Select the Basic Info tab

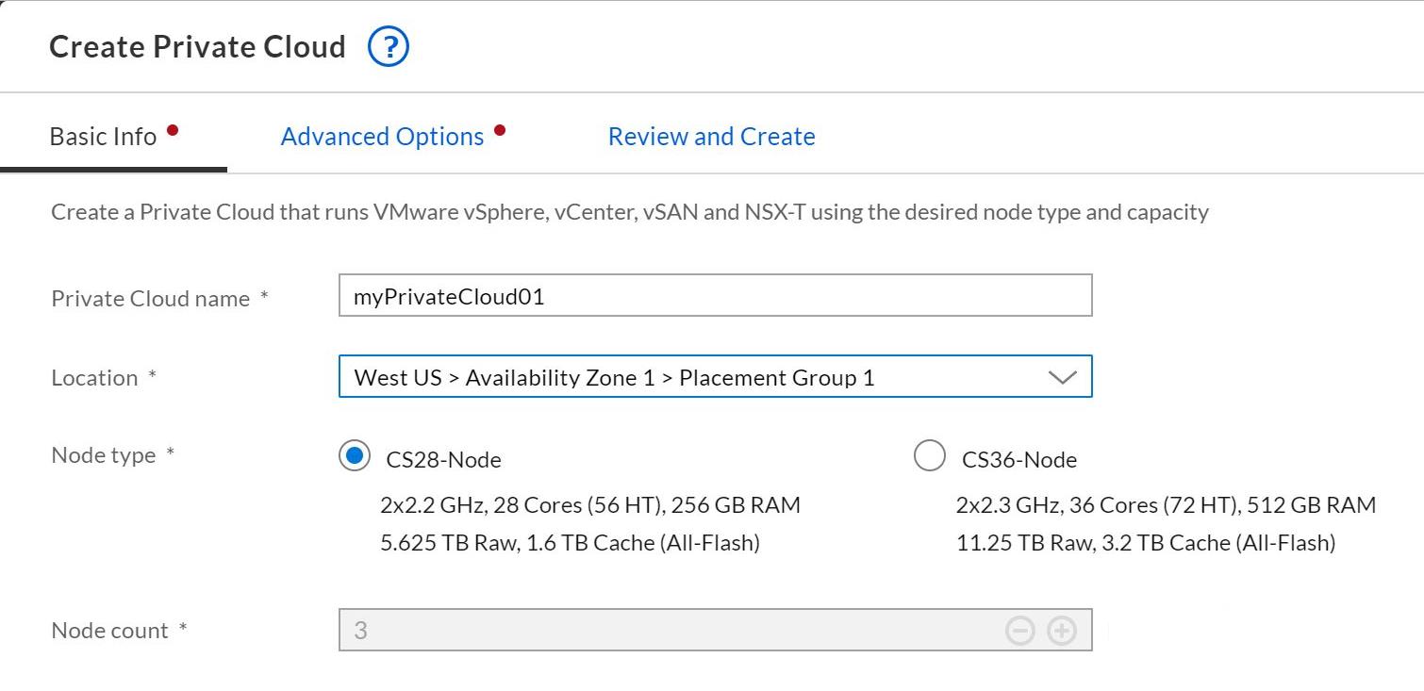103,137
